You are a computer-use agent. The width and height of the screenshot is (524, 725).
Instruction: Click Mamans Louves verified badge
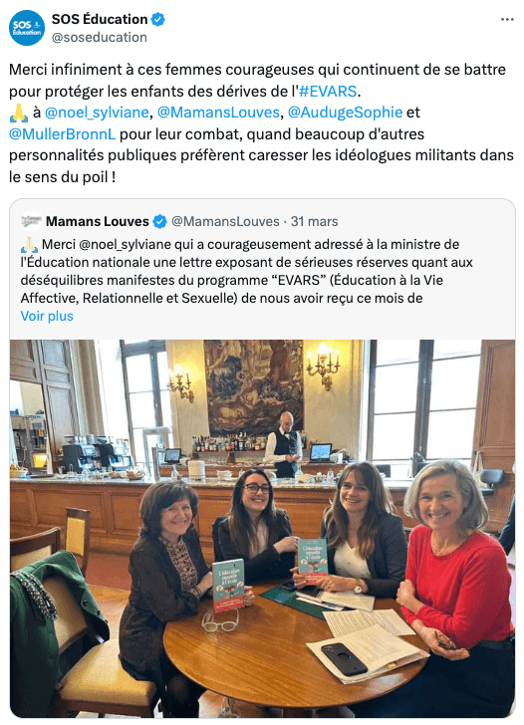pyautogui.click(x=159, y=221)
